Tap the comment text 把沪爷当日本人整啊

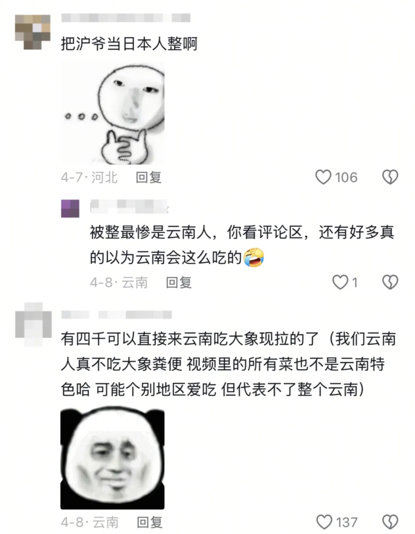click(x=129, y=44)
